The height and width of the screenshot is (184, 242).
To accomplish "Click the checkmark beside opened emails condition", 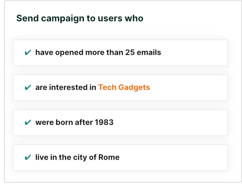I will click(28, 53).
